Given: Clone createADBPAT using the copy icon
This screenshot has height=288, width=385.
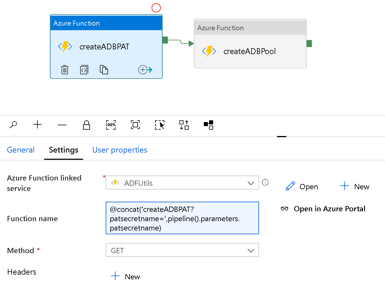Looking at the screenshot, I should (x=104, y=69).
